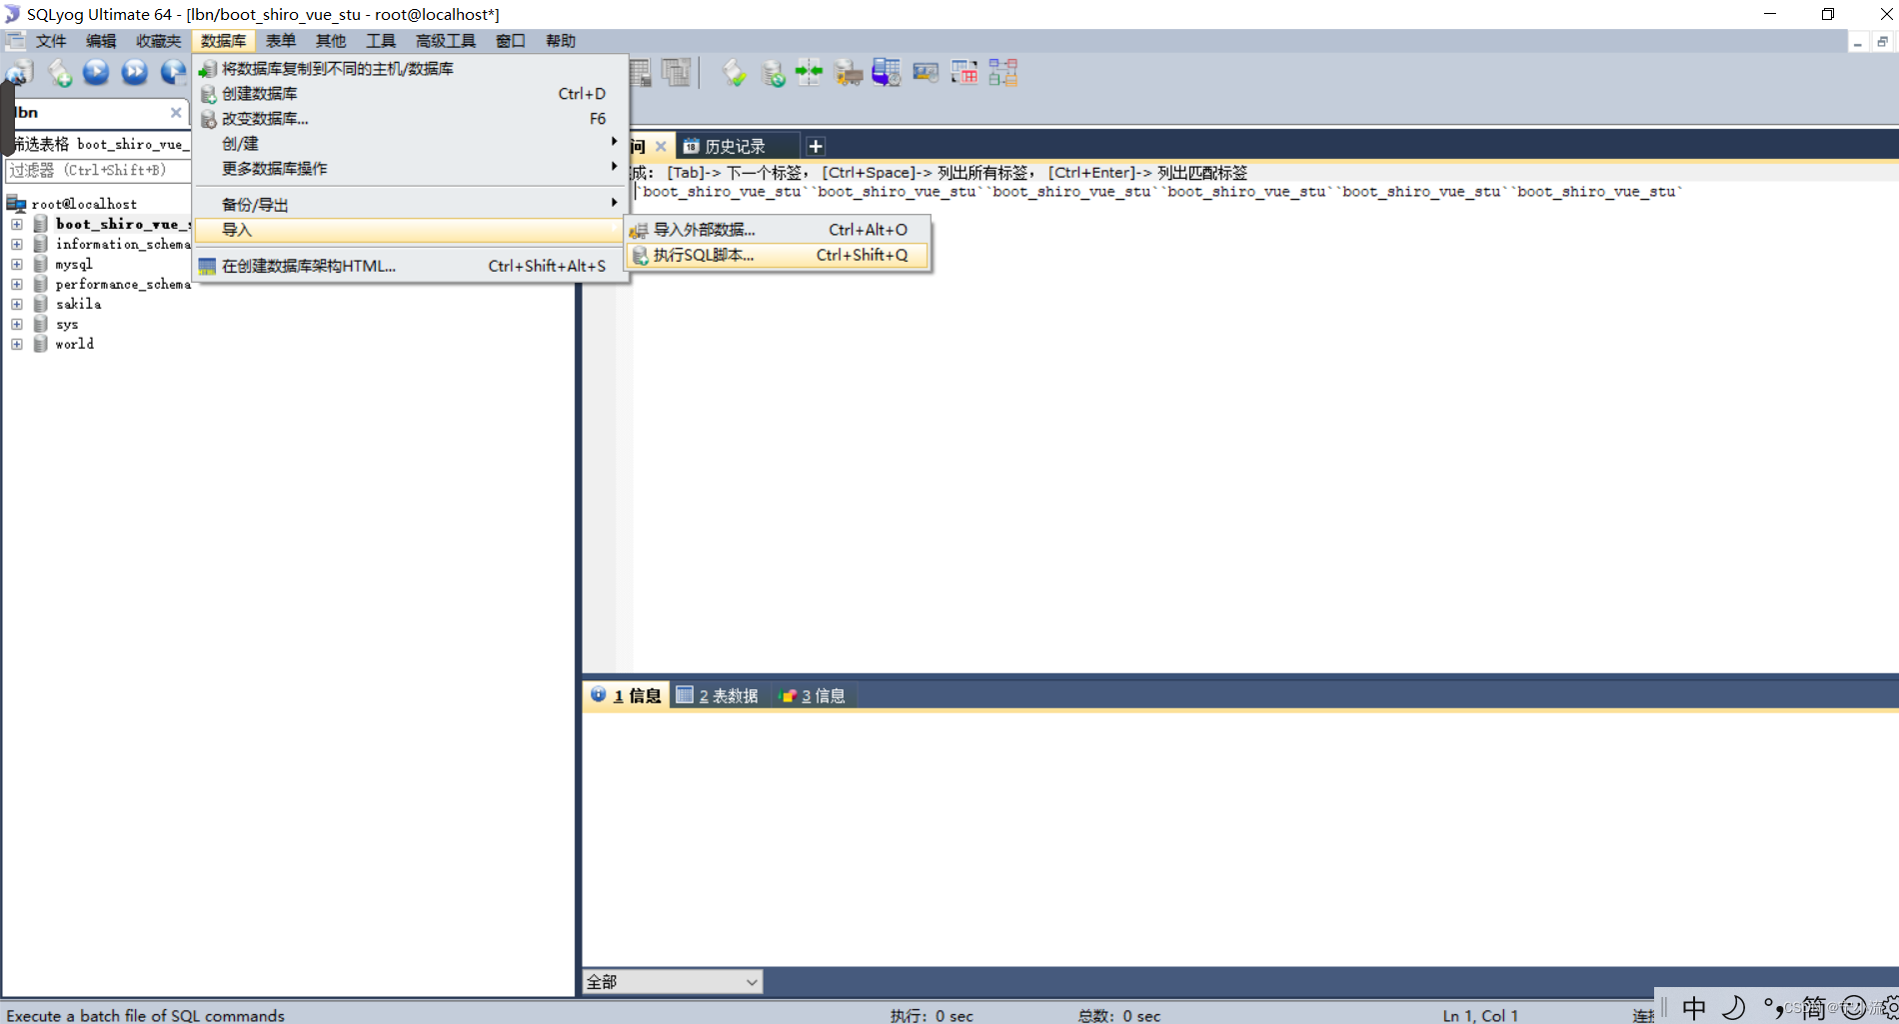Select the world database in the tree
The image size is (1899, 1024).
pos(75,344)
